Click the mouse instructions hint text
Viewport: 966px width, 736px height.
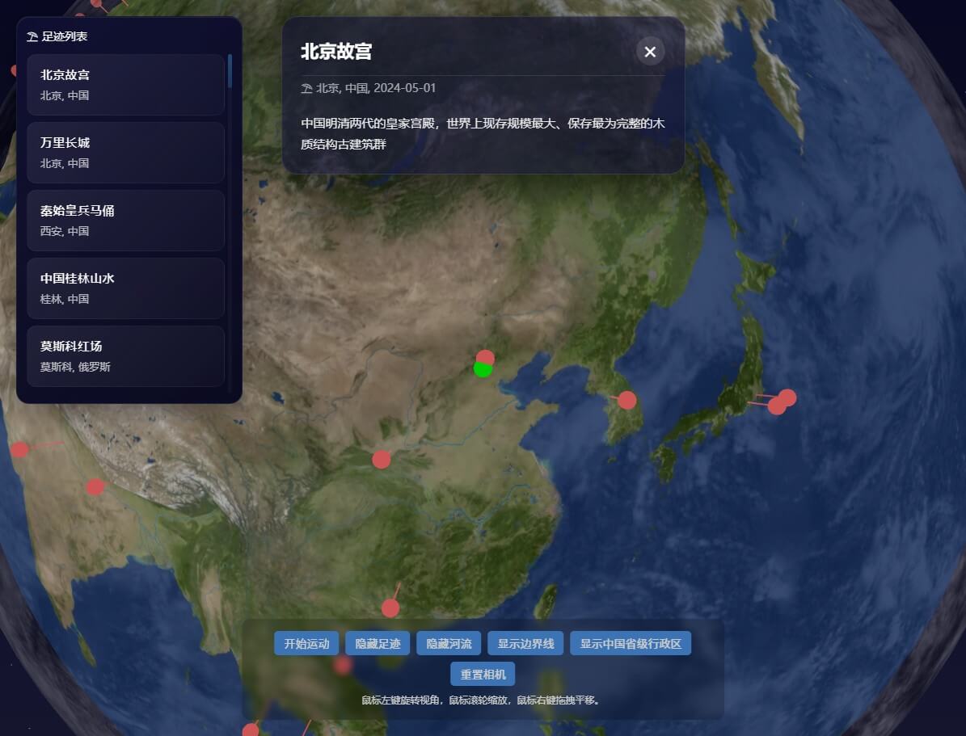pyautogui.click(x=482, y=700)
